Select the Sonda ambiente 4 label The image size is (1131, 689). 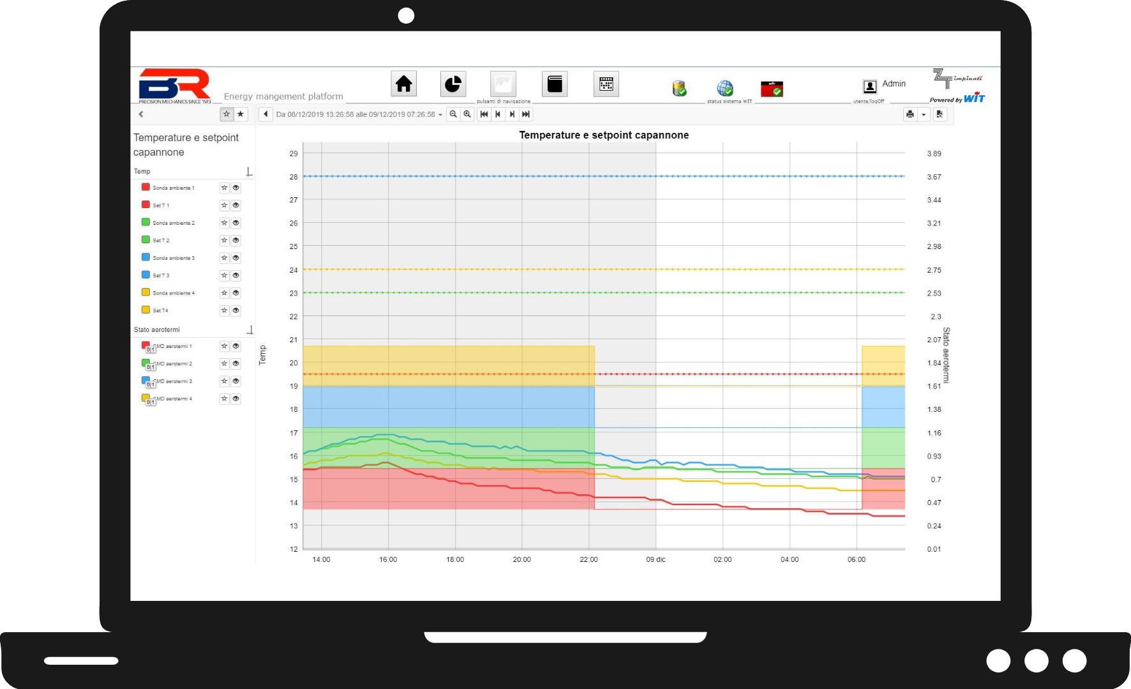(174, 293)
